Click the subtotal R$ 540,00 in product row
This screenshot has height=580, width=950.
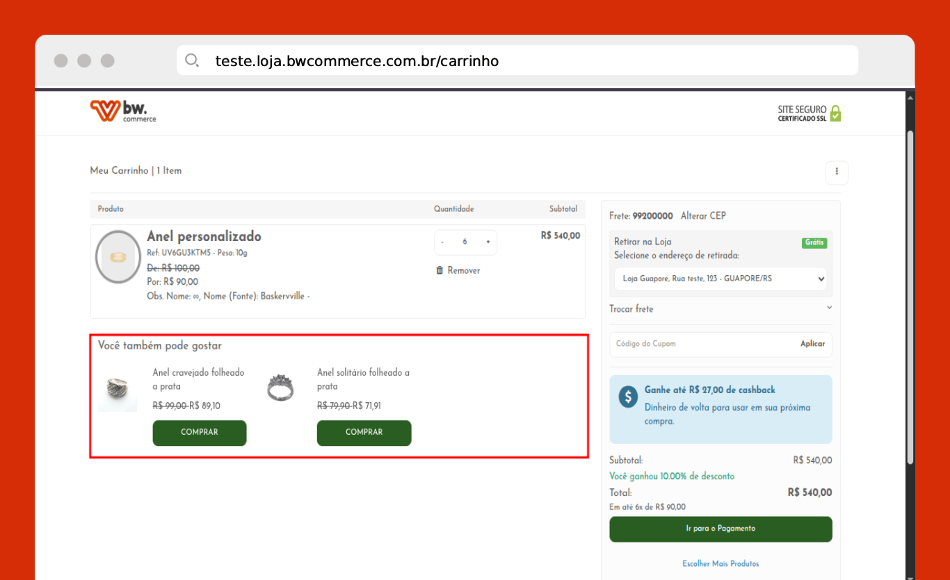[x=561, y=236]
